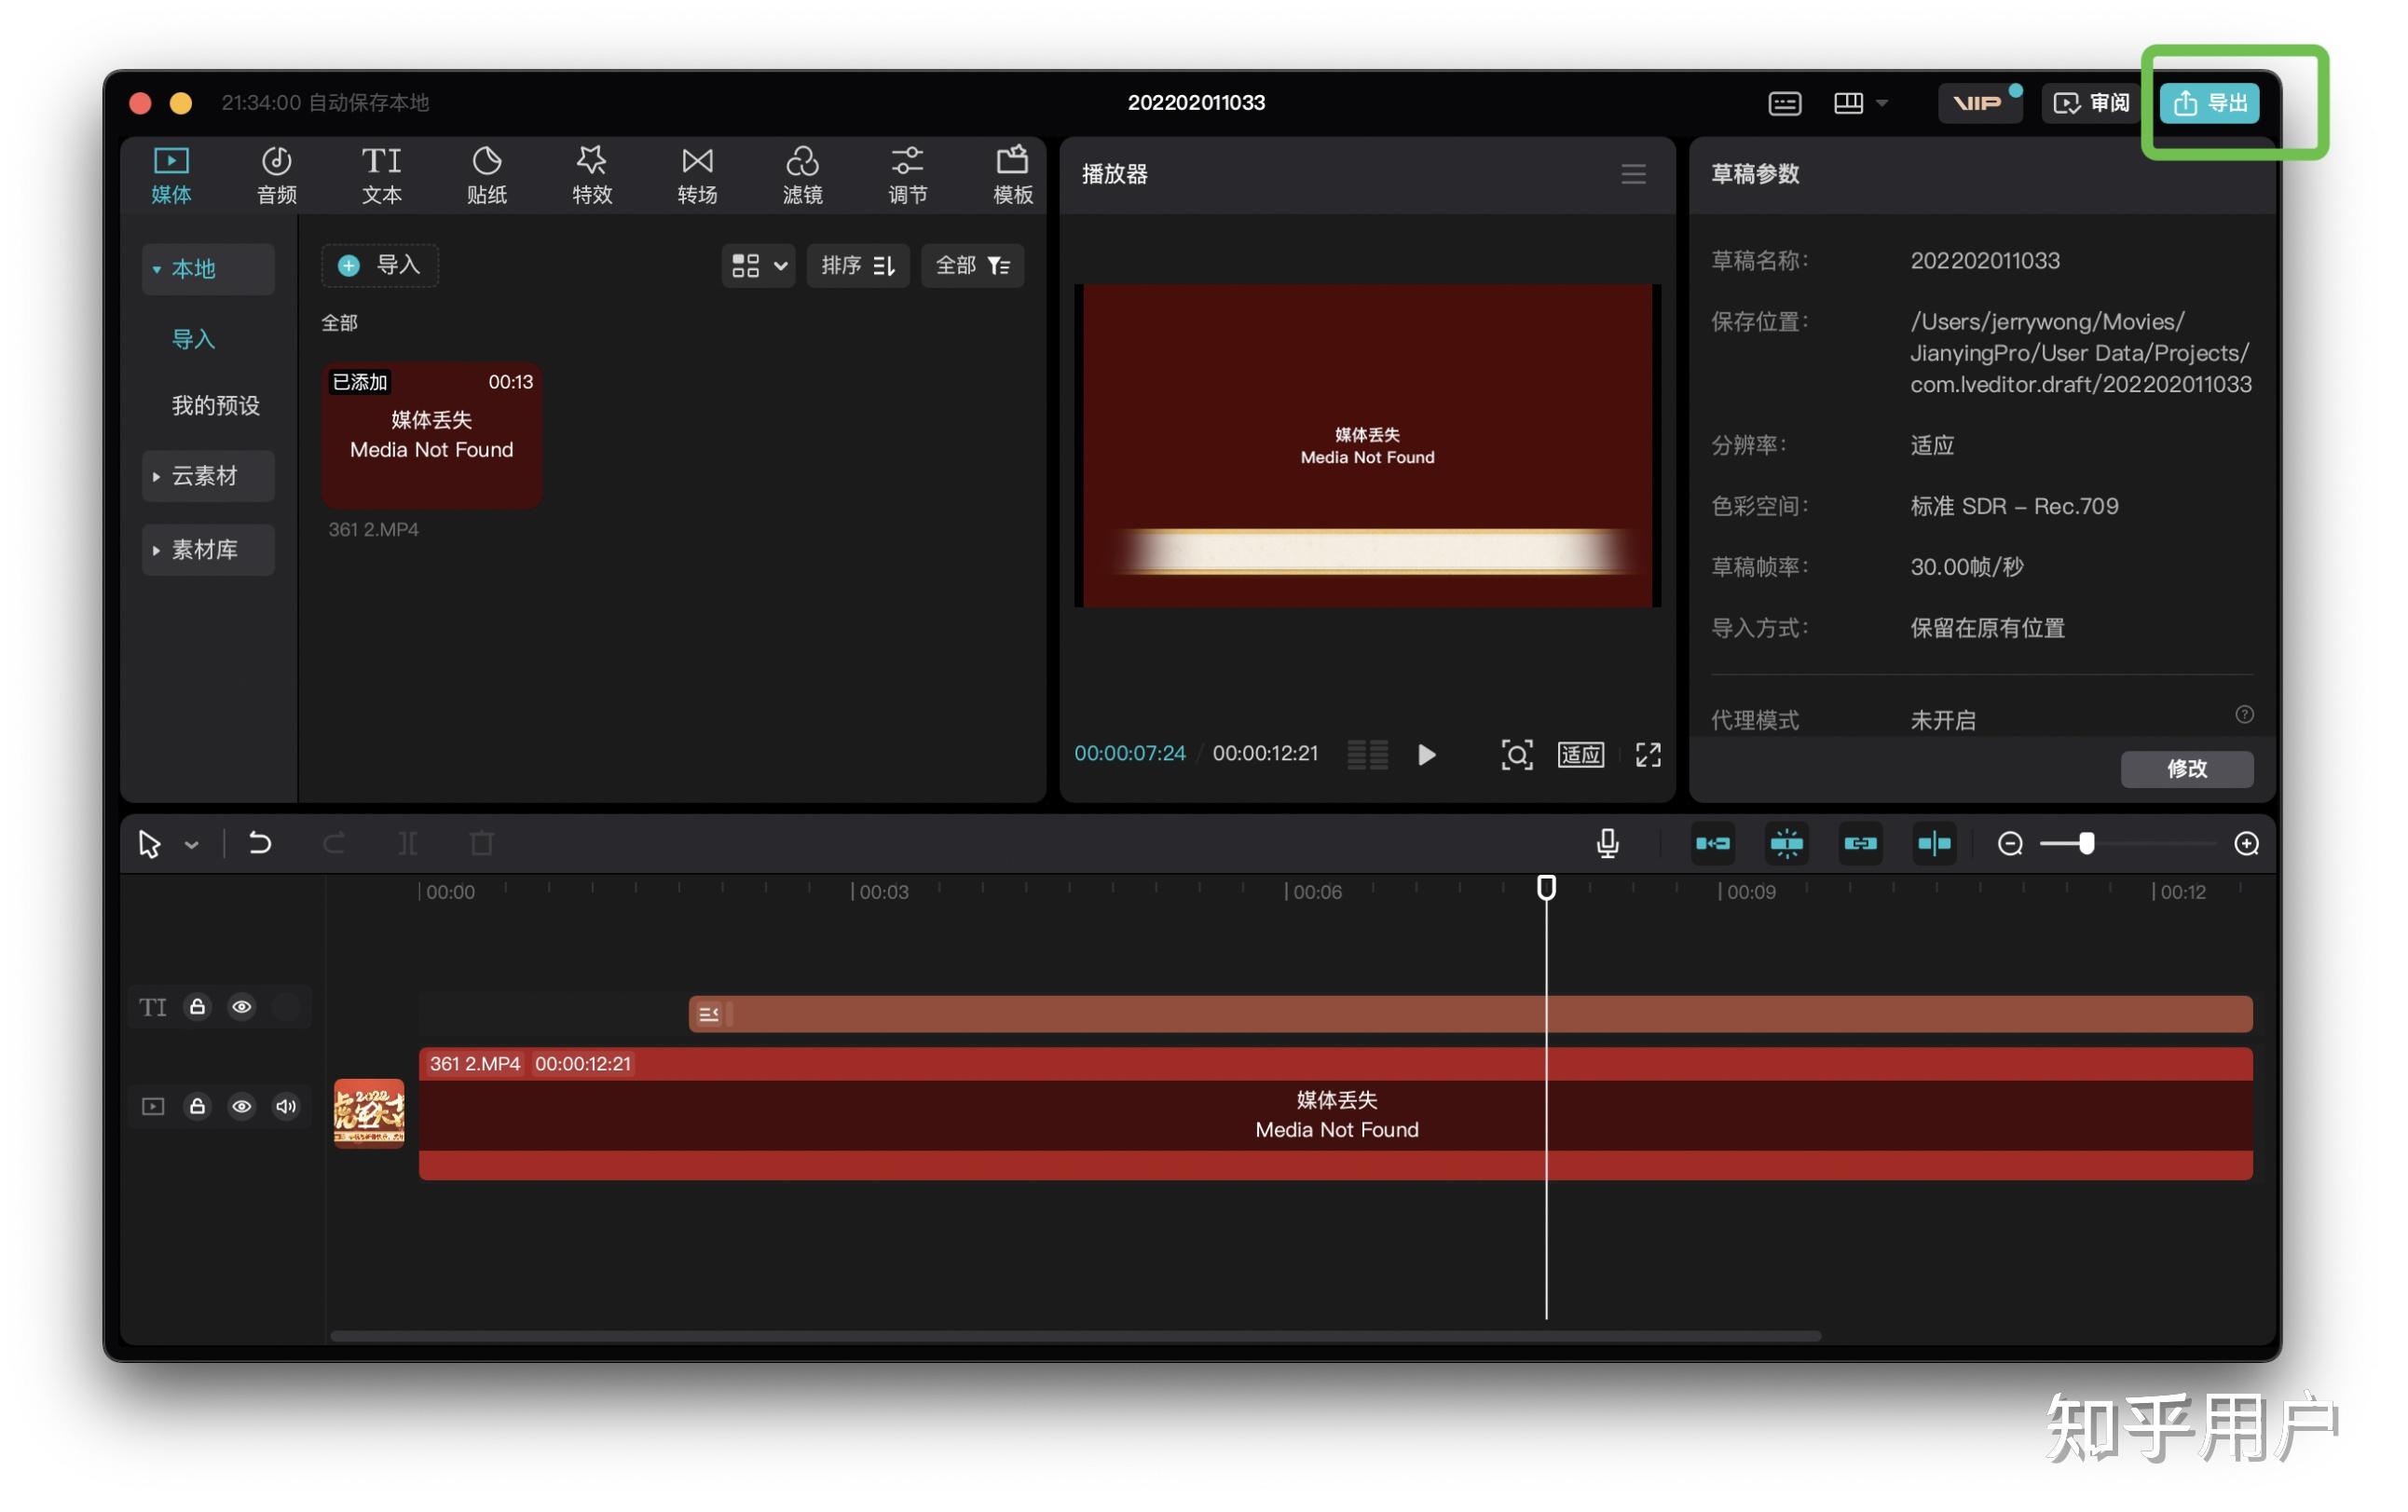Click the timeline zoom slider handle
The height and width of the screenshot is (1512, 2408).
2087,844
